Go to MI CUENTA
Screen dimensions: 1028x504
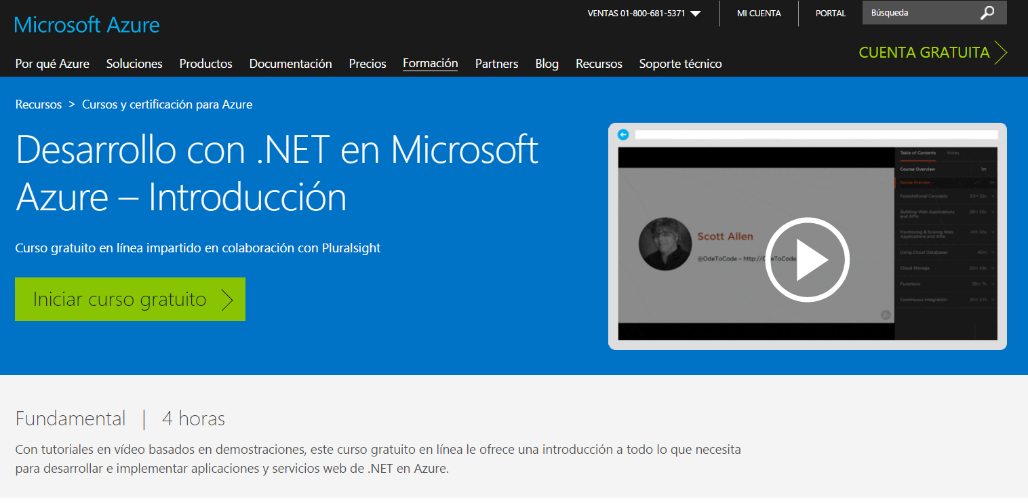(758, 13)
